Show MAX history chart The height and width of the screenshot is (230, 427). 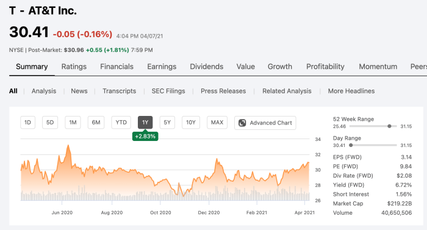[x=217, y=123]
